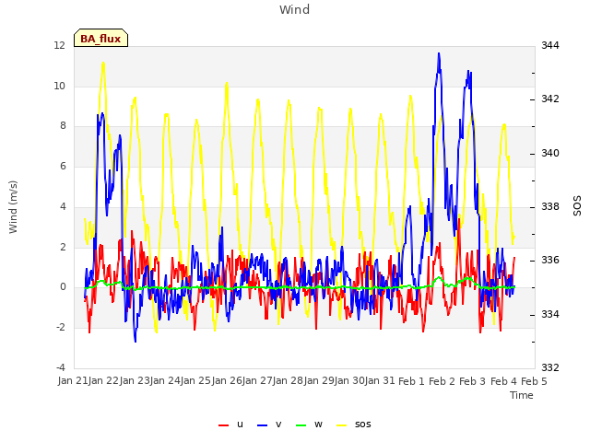Click the blue v peak on Feb 2
The image size is (590, 442).
click(439, 55)
